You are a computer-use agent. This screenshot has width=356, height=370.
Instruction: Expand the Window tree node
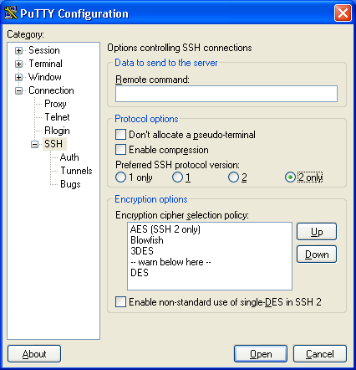click(18, 77)
